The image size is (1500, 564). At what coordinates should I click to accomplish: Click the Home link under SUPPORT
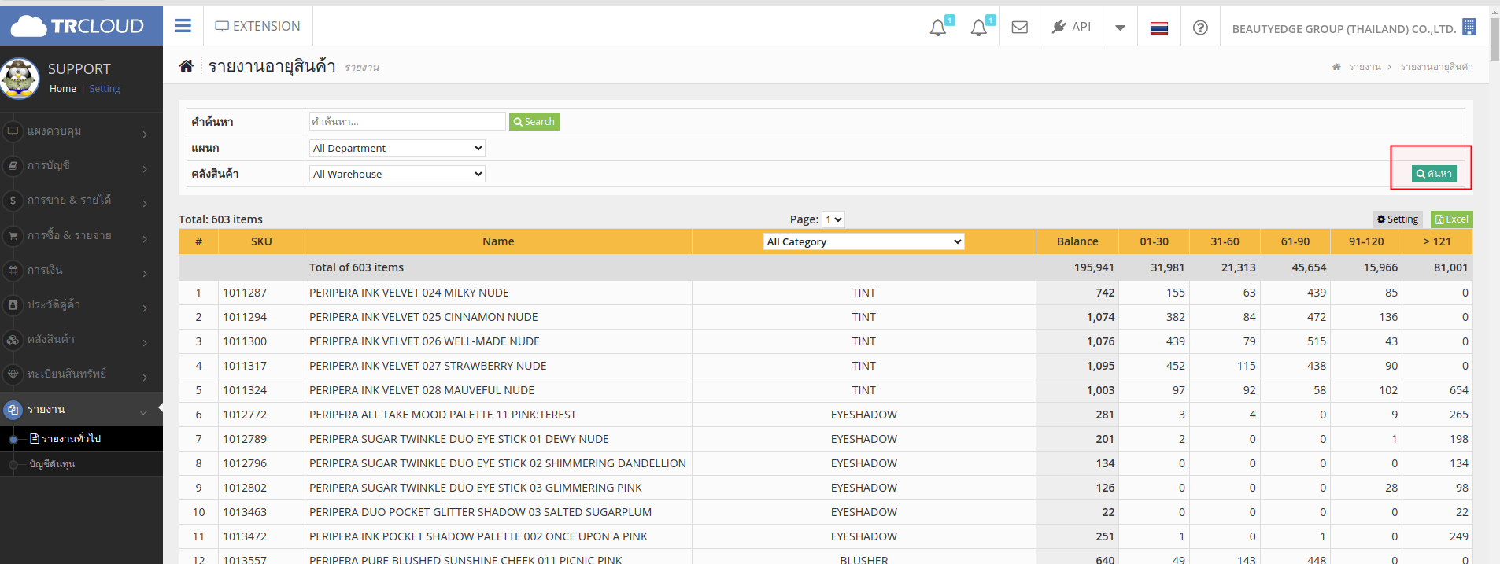tap(63, 89)
